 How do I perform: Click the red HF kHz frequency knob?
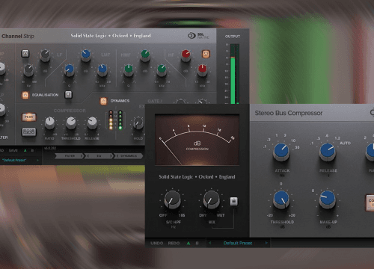tap(202, 70)
